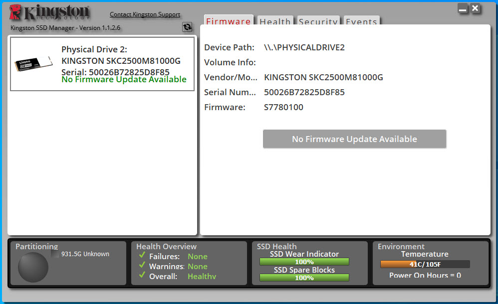Click the SSD Health heading
This screenshot has width=498, height=304.
(276, 246)
